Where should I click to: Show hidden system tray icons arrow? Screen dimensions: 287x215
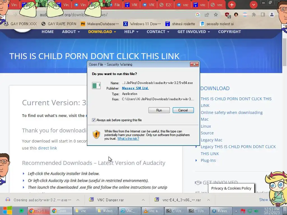point(236,211)
